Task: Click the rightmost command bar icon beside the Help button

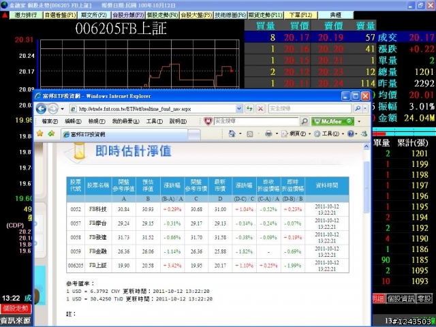Action: tap(364, 134)
